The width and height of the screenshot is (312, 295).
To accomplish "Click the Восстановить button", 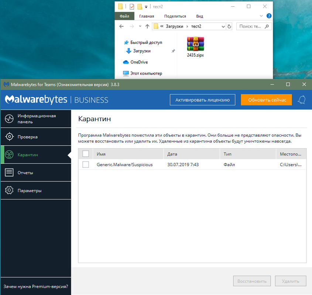I will click(252, 281).
